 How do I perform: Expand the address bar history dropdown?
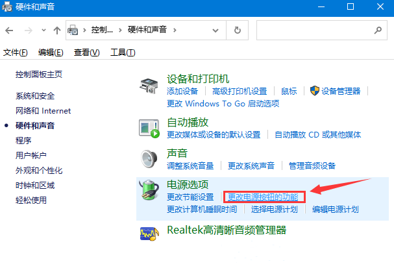(x=219, y=30)
